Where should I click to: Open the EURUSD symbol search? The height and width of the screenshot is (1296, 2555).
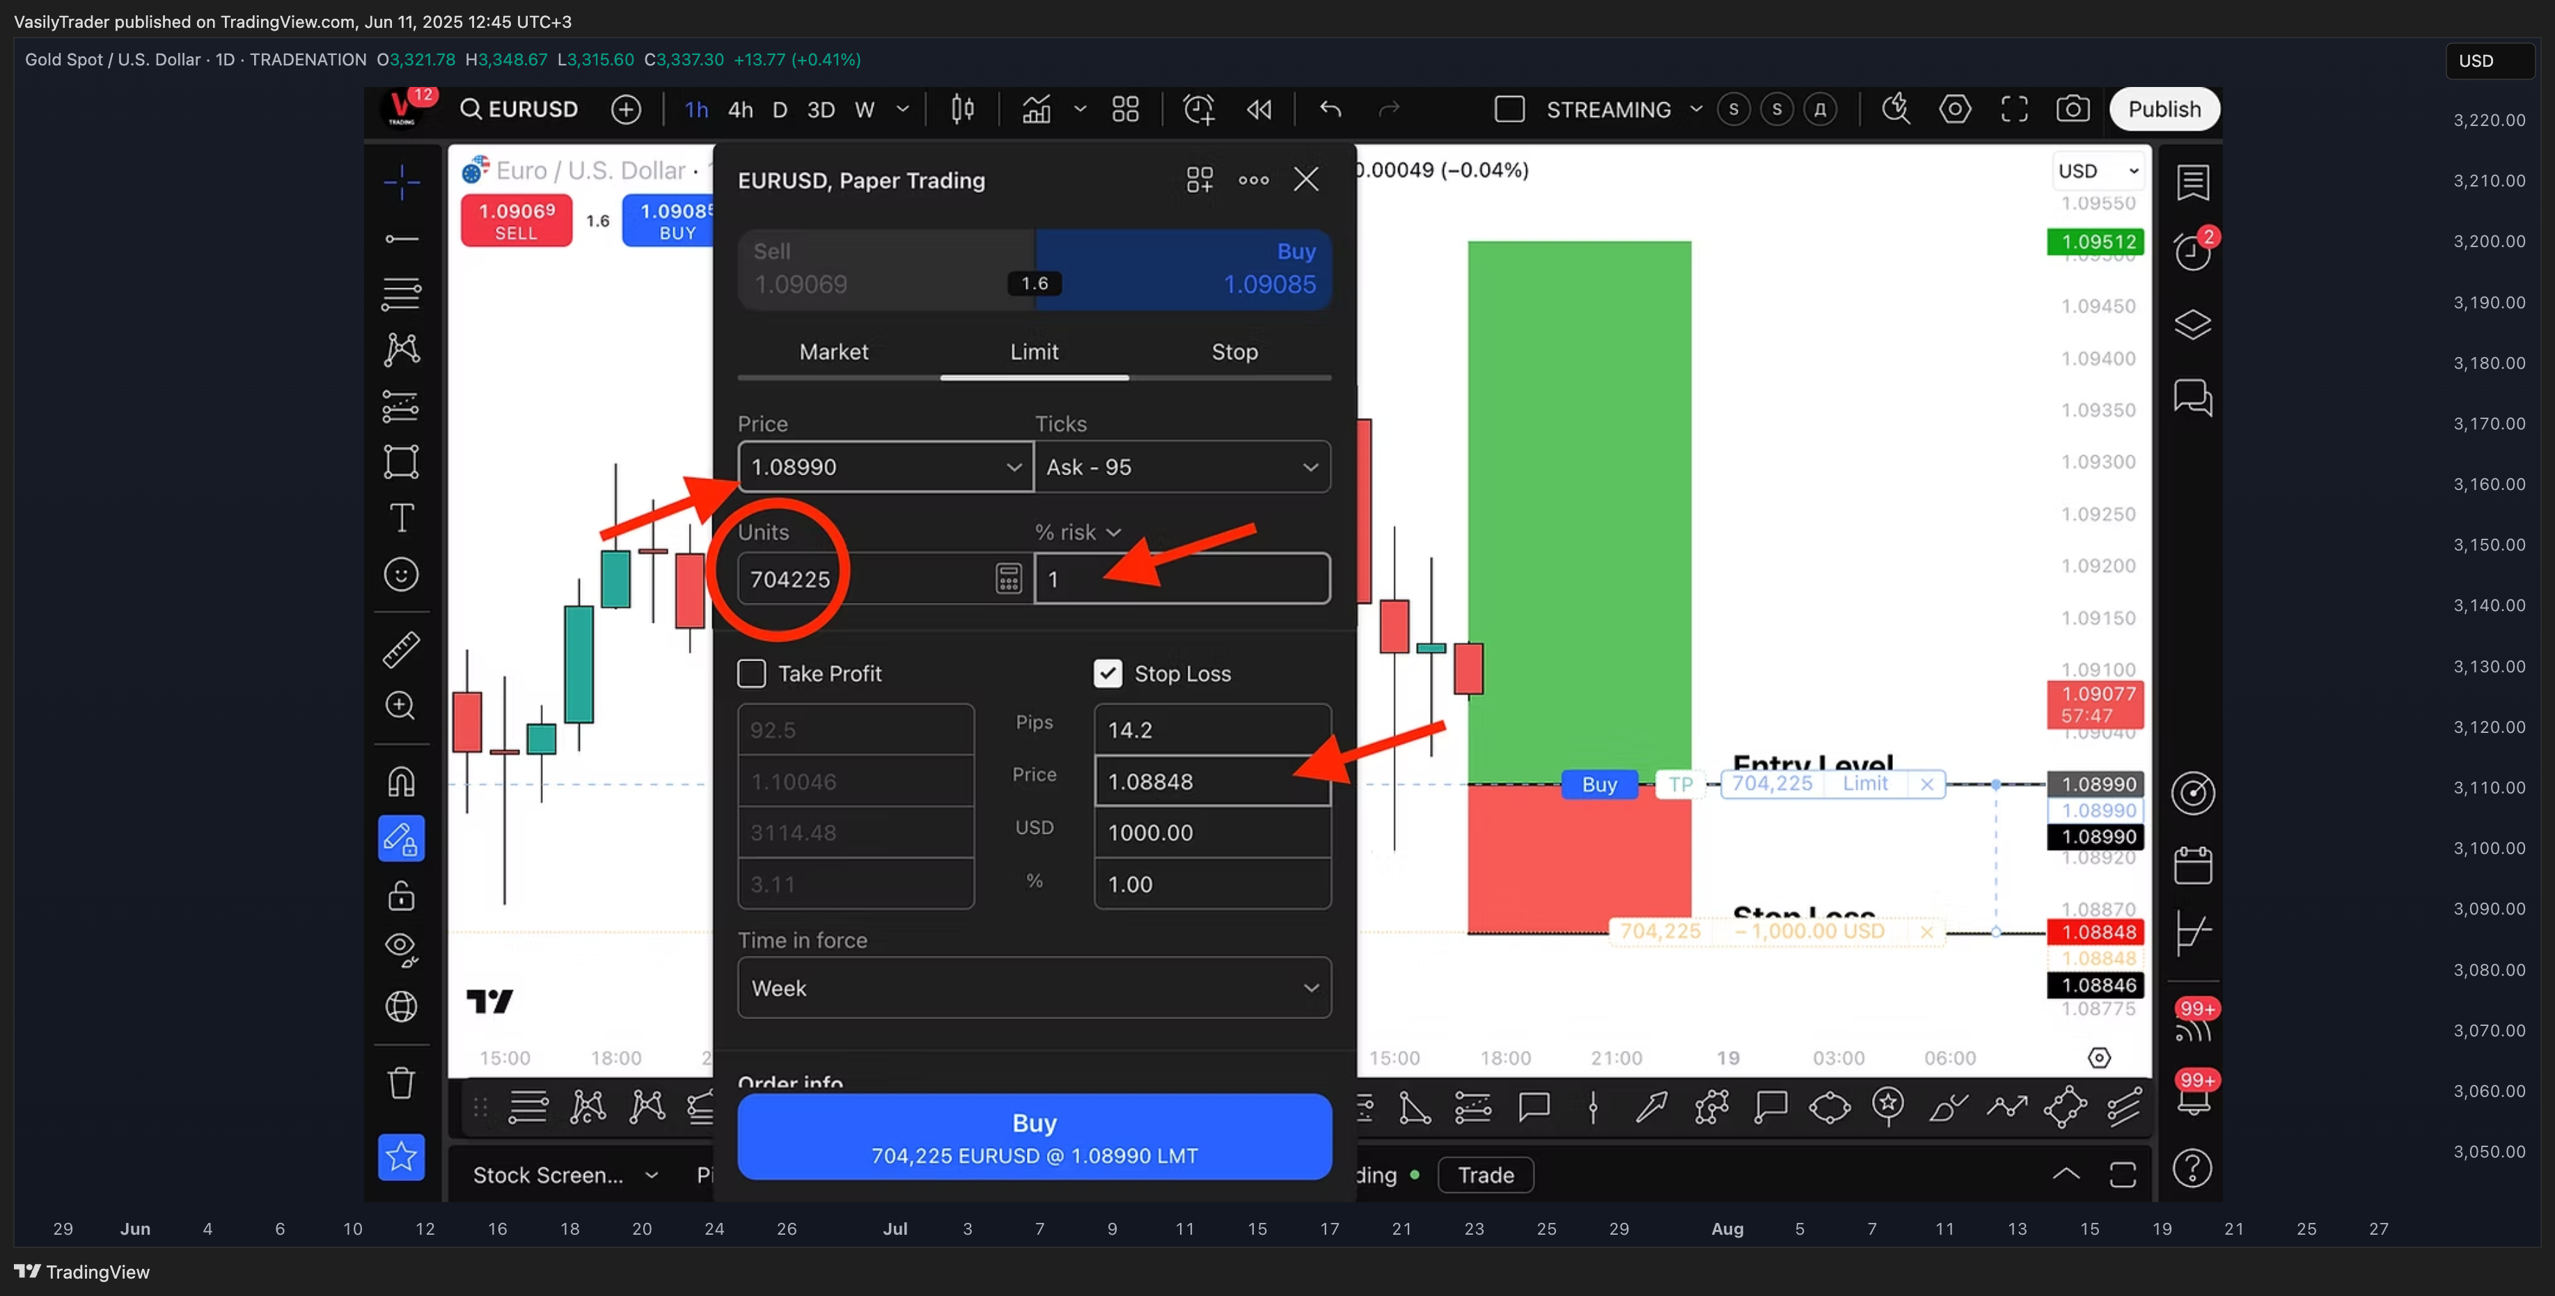pos(520,109)
